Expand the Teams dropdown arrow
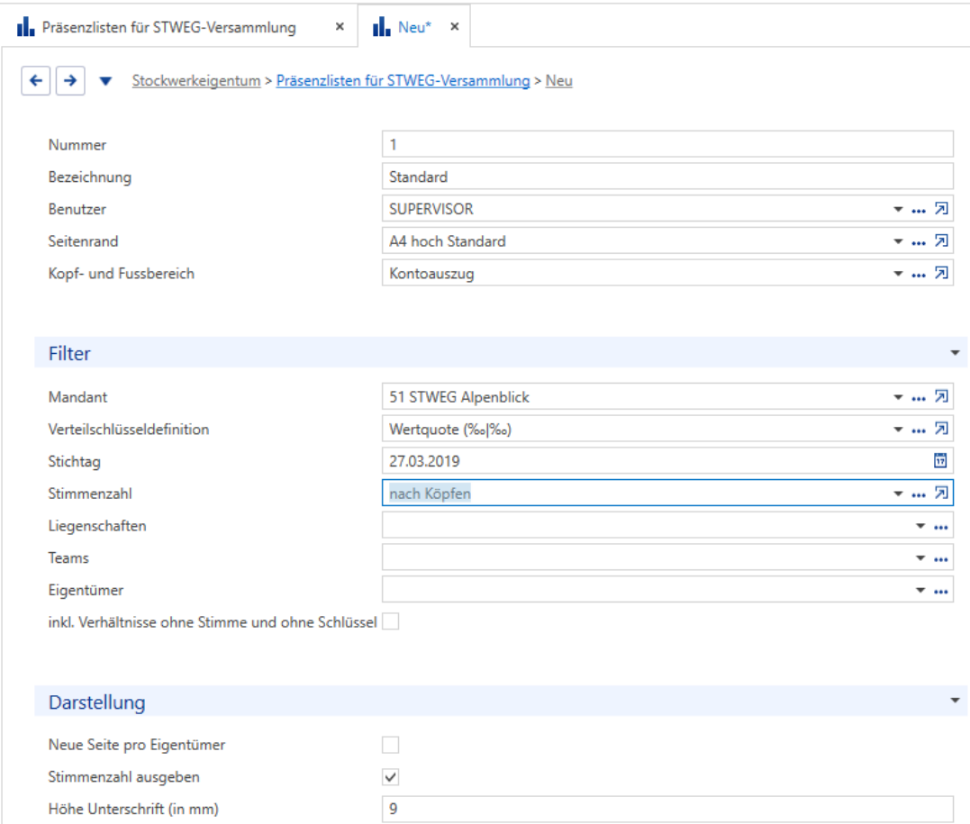970x824 pixels. coord(920,558)
